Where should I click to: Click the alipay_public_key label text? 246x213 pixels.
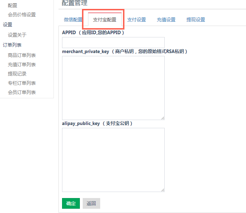97,124
